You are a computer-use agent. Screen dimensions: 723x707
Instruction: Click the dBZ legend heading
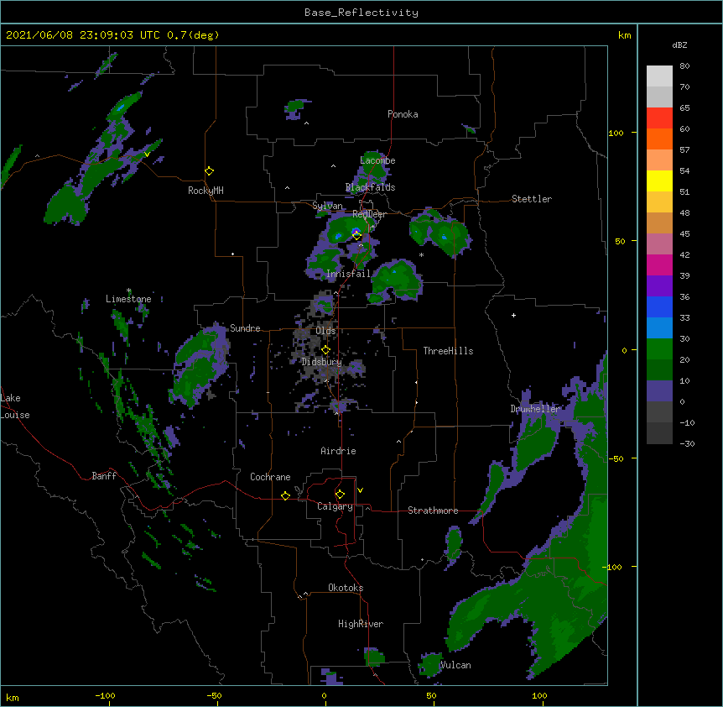click(679, 45)
